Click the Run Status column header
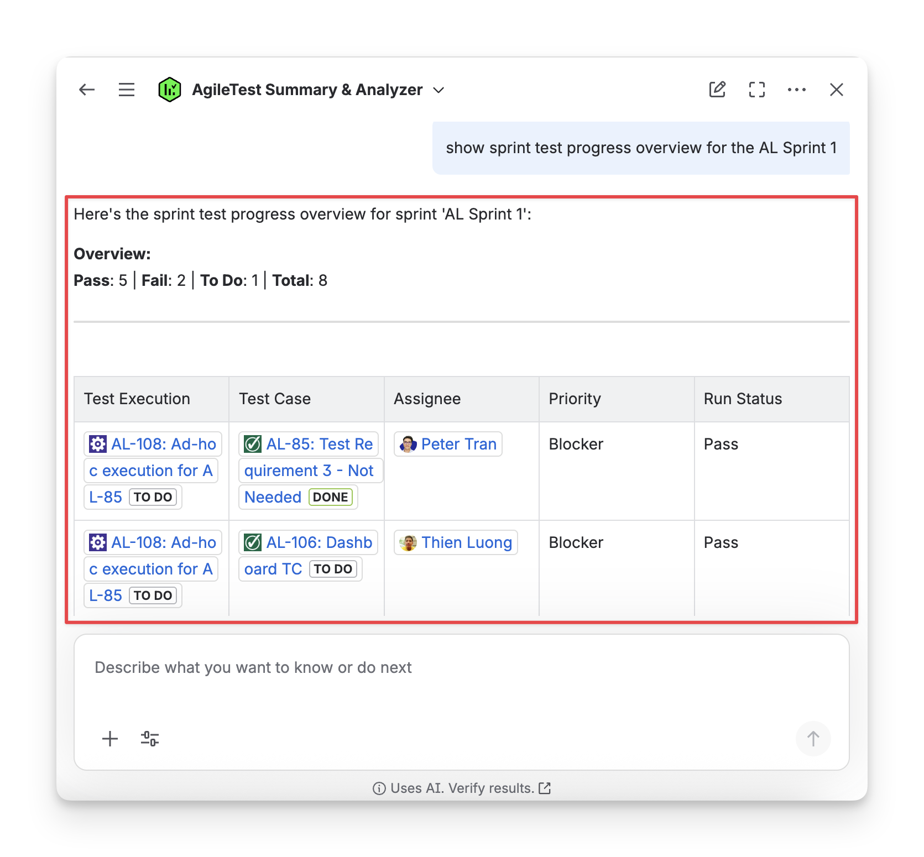 click(x=743, y=399)
